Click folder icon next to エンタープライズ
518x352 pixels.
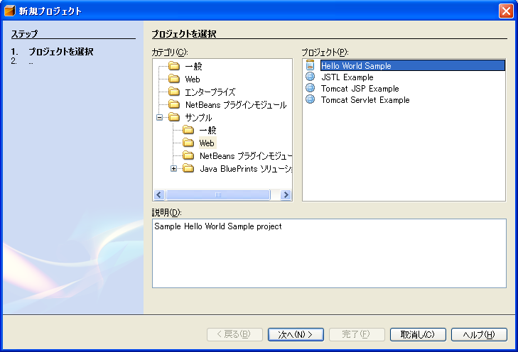174,92
